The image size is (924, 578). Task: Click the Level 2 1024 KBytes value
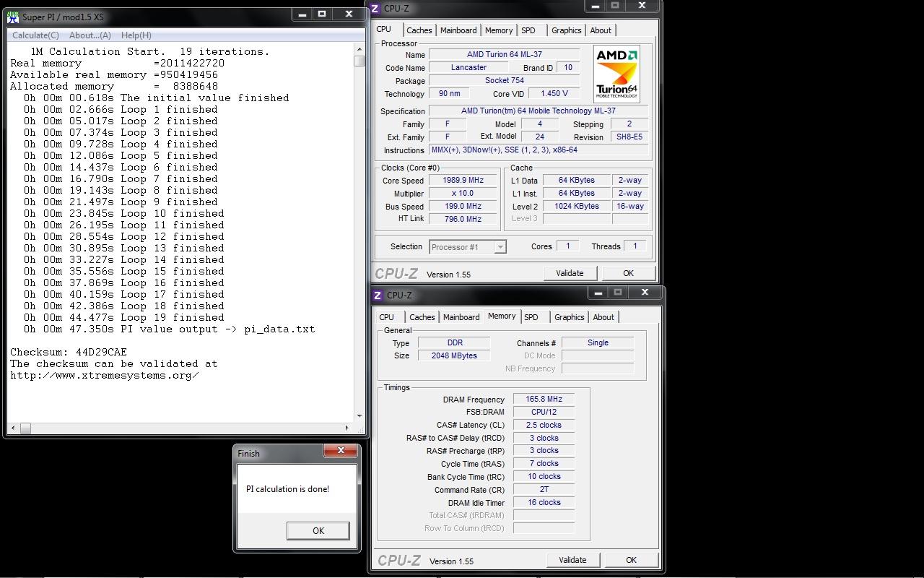(x=576, y=207)
